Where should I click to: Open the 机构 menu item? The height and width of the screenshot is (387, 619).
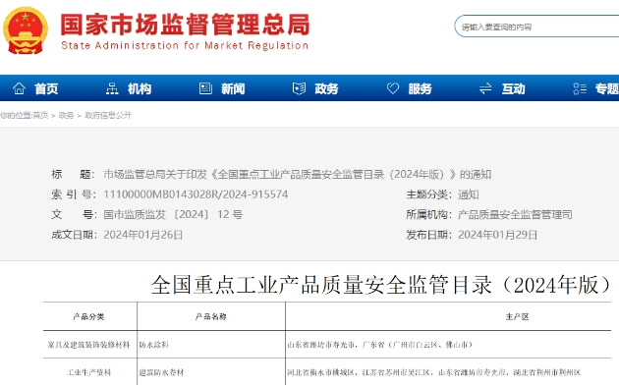tap(140, 88)
